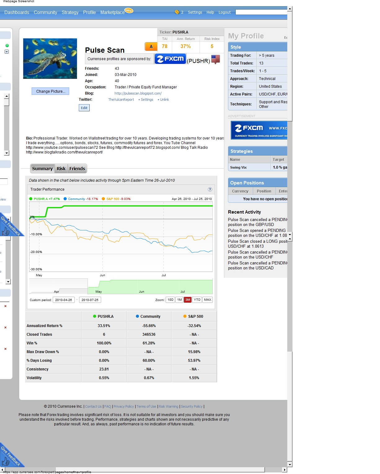Open the Marketplace menu
This screenshot has width=380, height=474.
pos(112,12)
